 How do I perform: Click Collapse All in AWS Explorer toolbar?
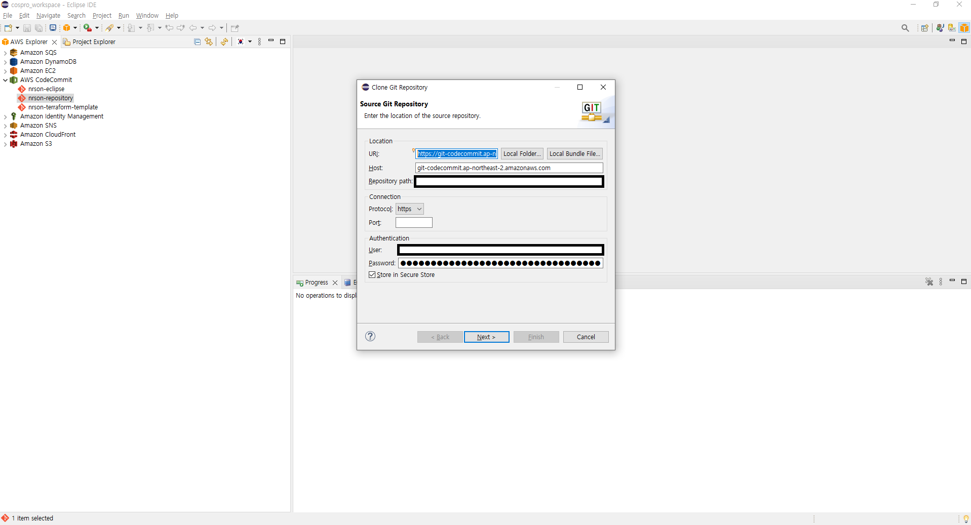198,42
